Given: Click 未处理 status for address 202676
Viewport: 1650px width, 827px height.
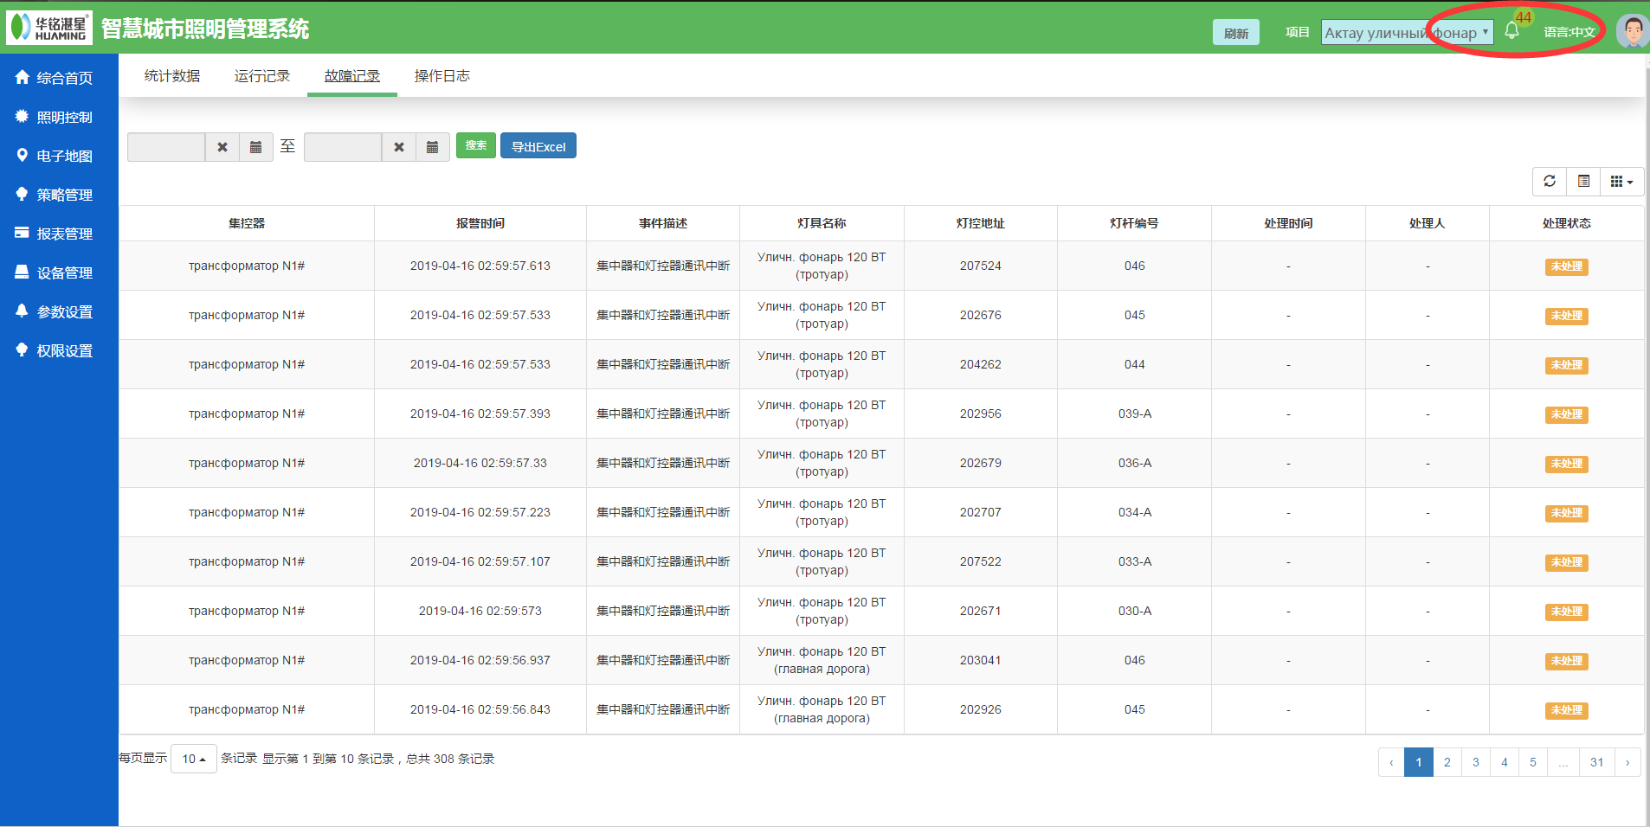Looking at the screenshot, I should click(1567, 316).
